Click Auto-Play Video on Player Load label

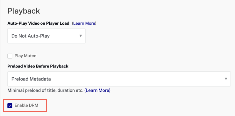(38, 23)
